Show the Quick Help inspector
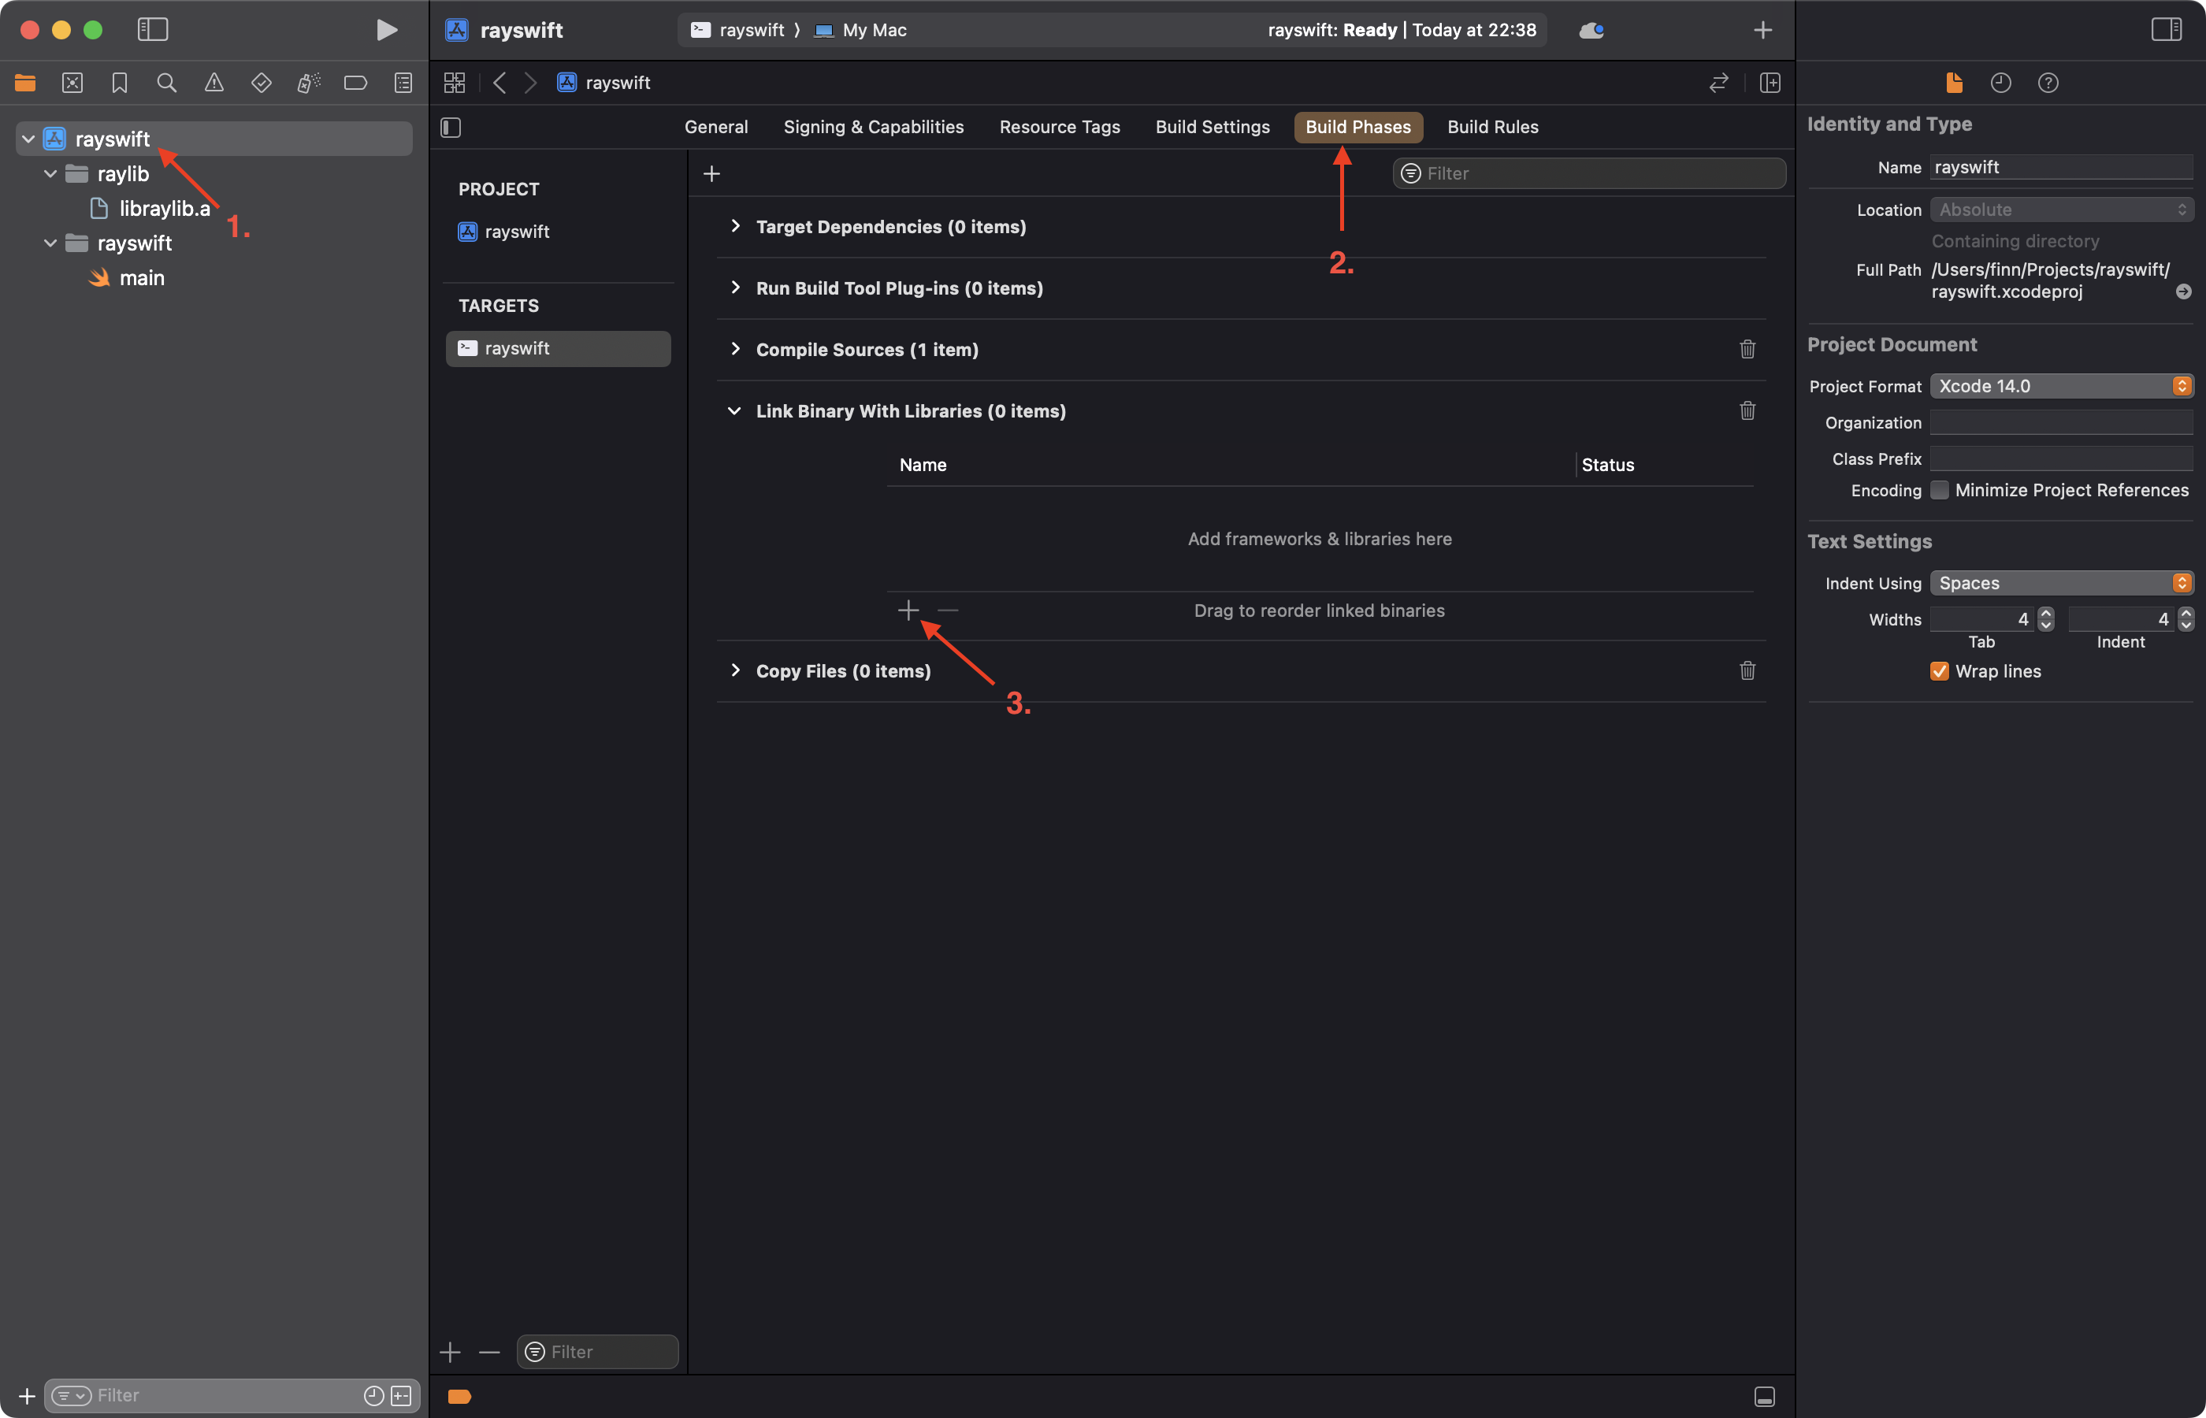The image size is (2206, 1418). 2048,83
